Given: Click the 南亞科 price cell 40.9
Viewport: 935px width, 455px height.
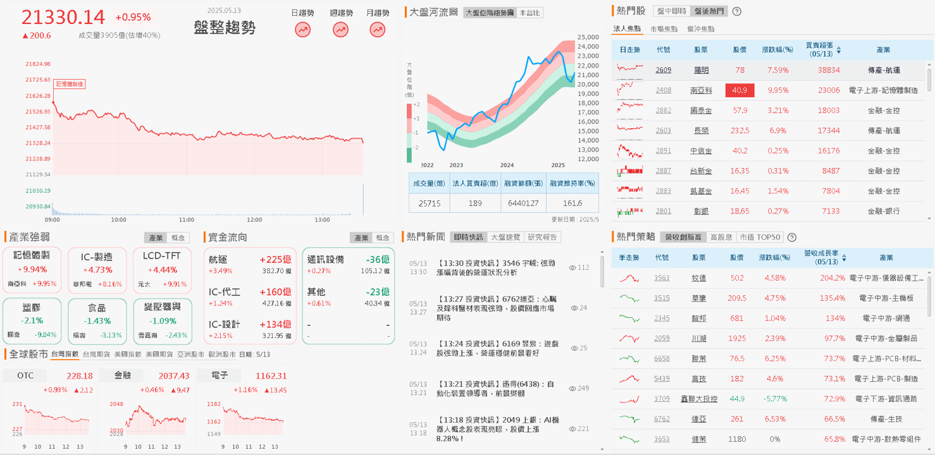Looking at the screenshot, I should tap(740, 90).
